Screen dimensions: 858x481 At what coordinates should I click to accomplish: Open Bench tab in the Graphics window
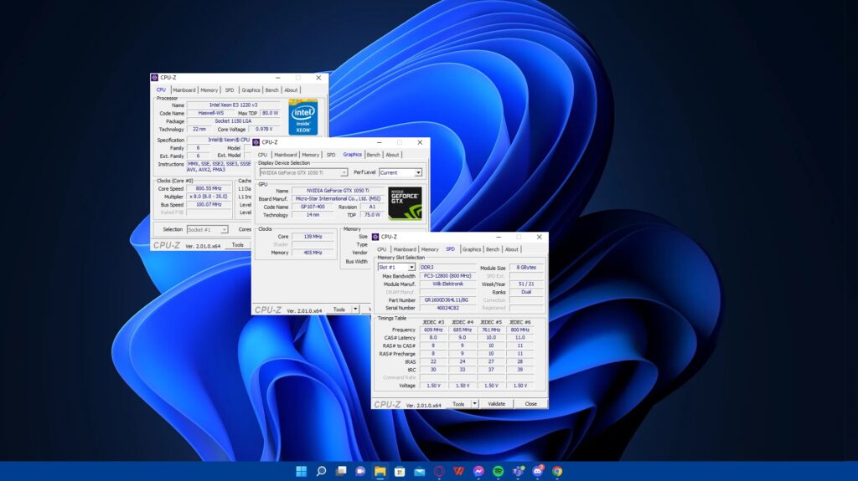373,155
